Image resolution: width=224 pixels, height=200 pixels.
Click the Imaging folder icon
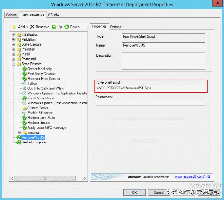[25, 133]
